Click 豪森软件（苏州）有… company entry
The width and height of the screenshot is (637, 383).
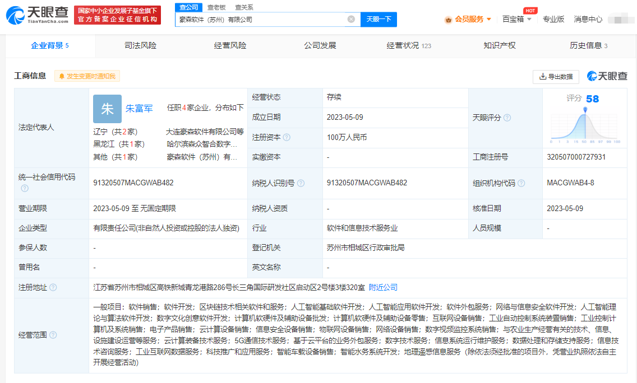[x=202, y=157]
